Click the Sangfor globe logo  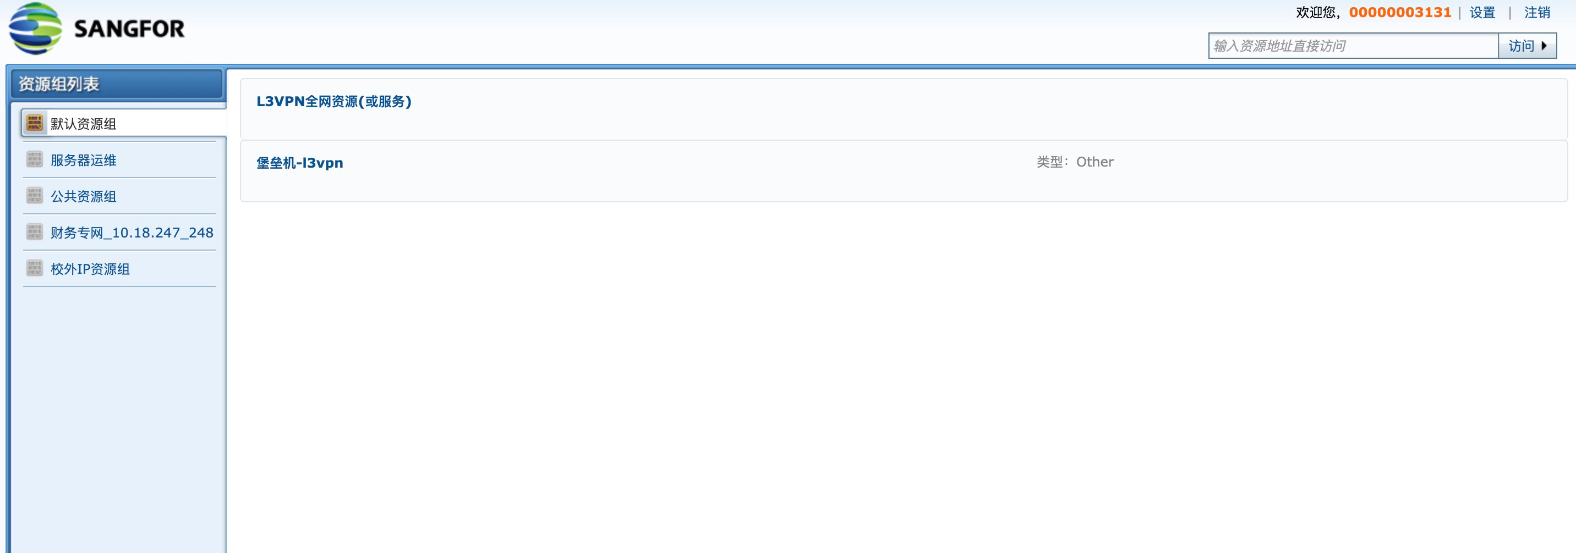pyautogui.click(x=35, y=28)
